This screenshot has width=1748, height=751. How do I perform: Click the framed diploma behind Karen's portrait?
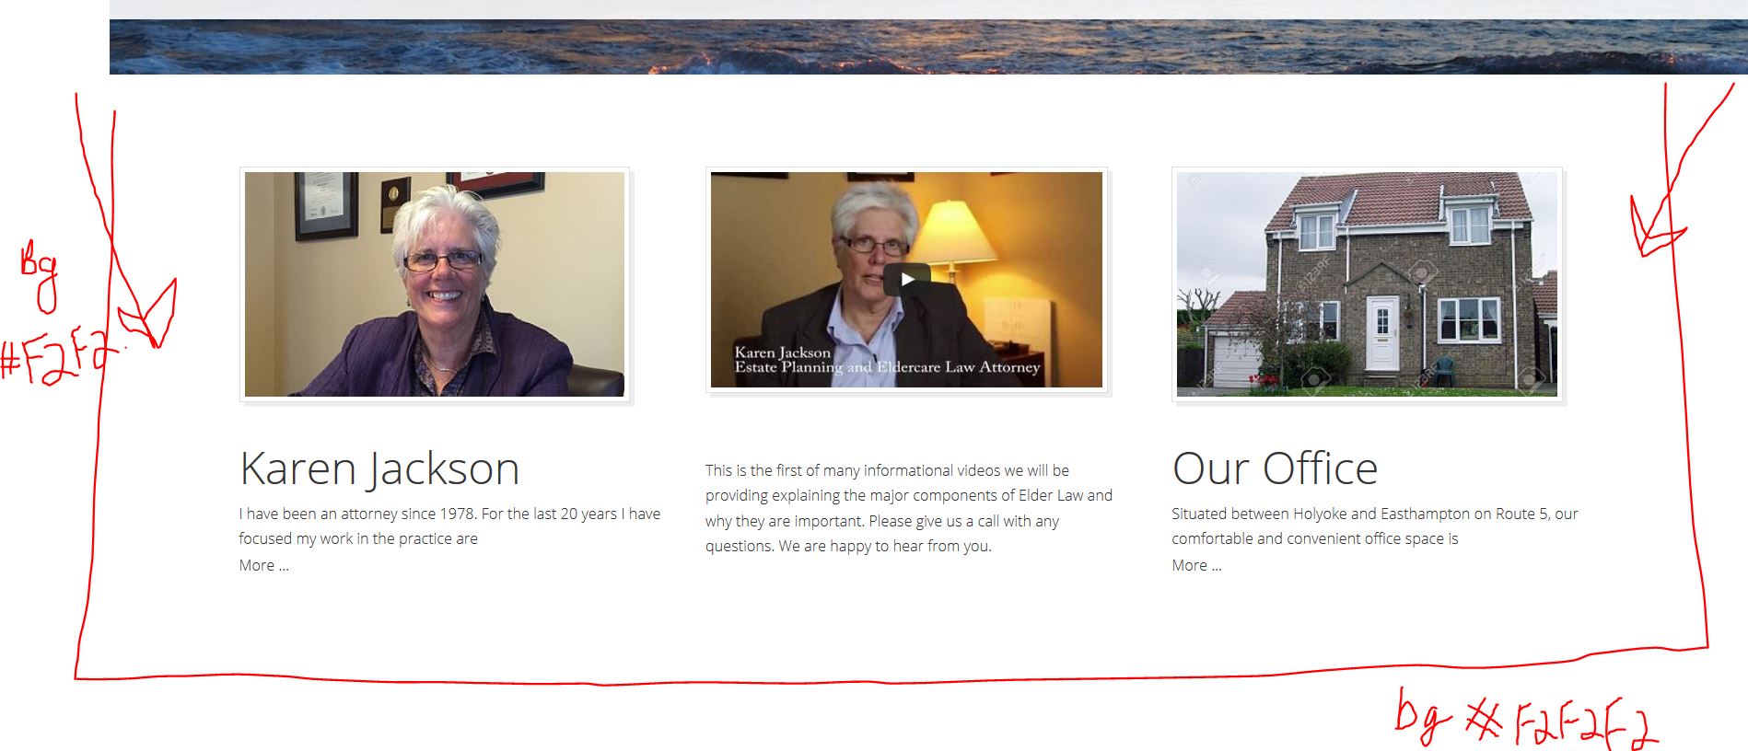point(326,206)
